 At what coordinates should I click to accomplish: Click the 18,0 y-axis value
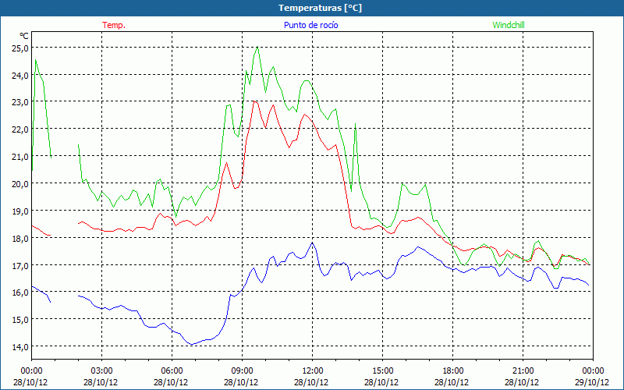coord(21,239)
